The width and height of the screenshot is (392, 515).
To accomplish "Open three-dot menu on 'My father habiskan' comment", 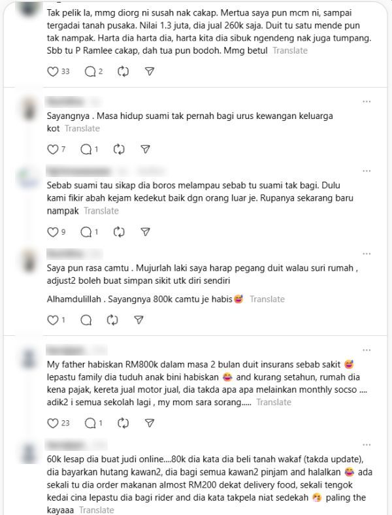I will (x=367, y=350).
